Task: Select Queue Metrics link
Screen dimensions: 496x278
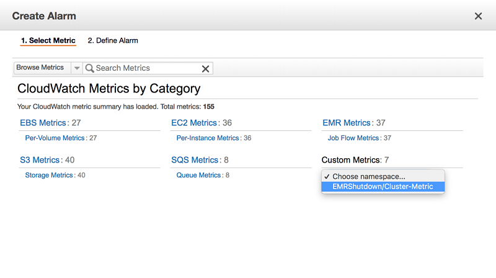Action: pyautogui.click(x=198, y=175)
